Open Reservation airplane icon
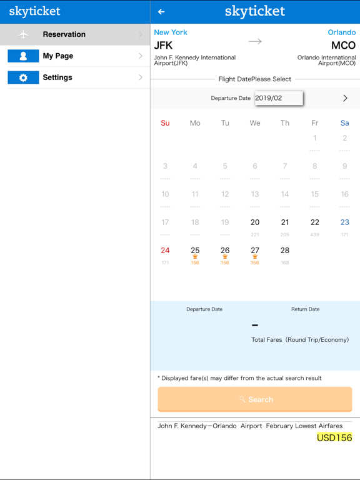This screenshot has height=480, width=360. [23, 34]
